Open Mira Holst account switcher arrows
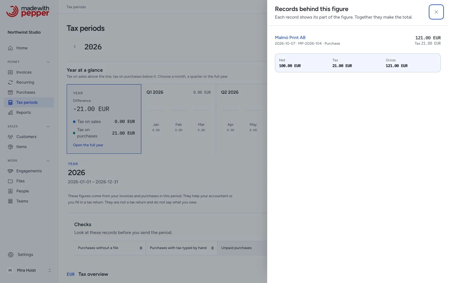 coord(49,270)
